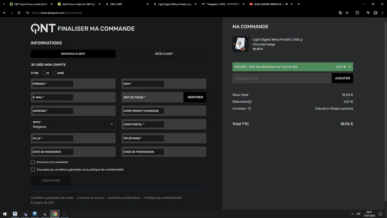The width and height of the screenshot is (387, 218).
Task: Open the site information icon in address bar
Action: tap(28, 13)
